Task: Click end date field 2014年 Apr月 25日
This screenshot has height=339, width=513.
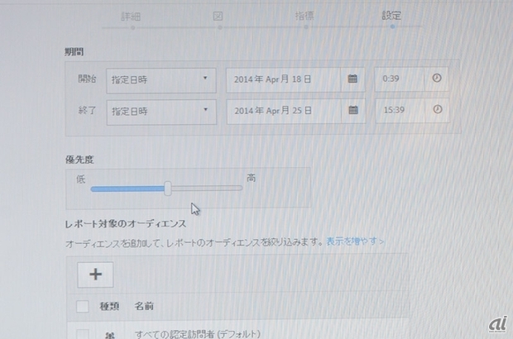Action: 284,111
